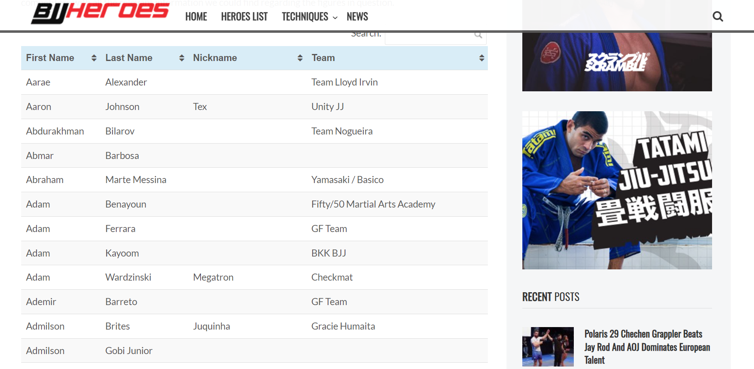Image resolution: width=754 pixels, height=369 pixels.
Task: Select the team Team Nogueira
Action: tap(342, 131)
